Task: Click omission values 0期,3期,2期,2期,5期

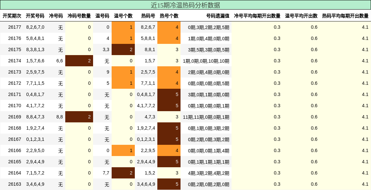Action: [209, 27]
